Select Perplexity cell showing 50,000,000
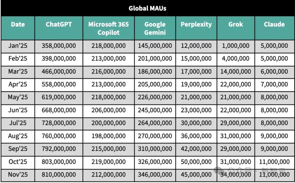The height and width of the screenshot is (183, 295). (196, 162)
